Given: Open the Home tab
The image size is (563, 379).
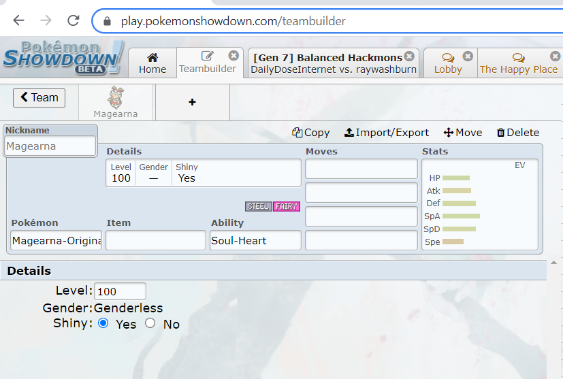Looking at the screenshot, I should 152,63.
